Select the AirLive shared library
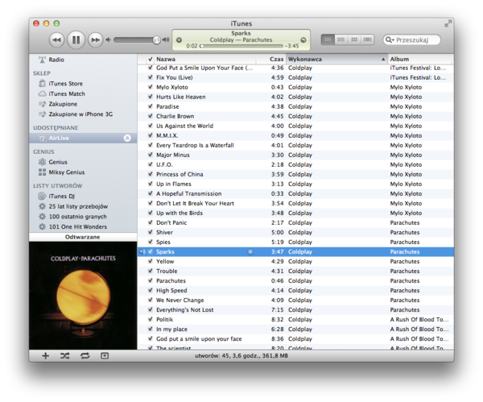 click(83, 138)
